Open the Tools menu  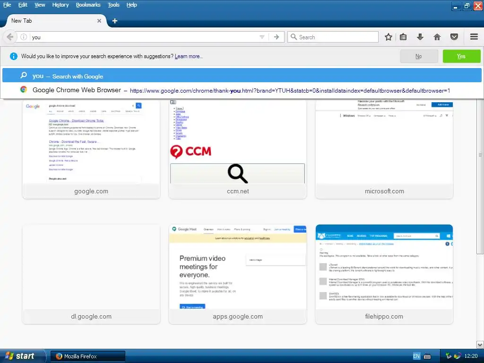coord(113,5)
